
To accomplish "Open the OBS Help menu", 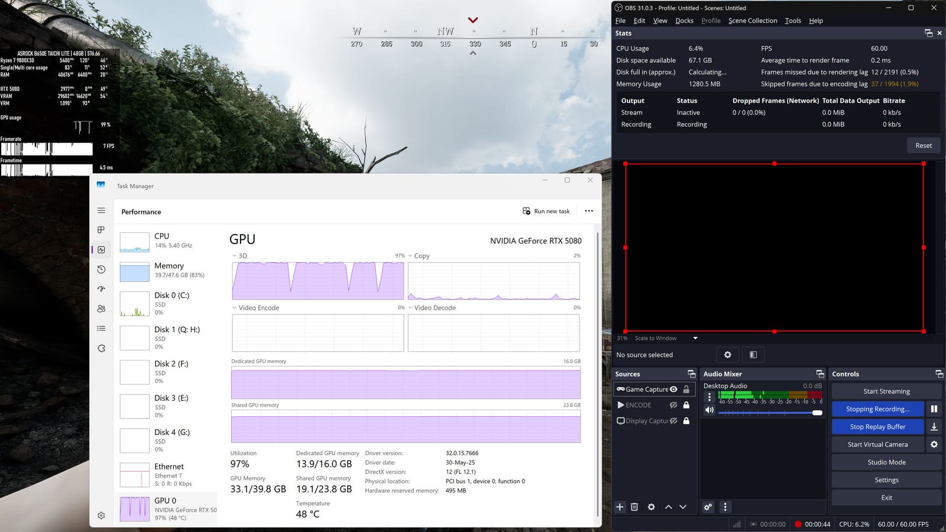I will 816,21.
